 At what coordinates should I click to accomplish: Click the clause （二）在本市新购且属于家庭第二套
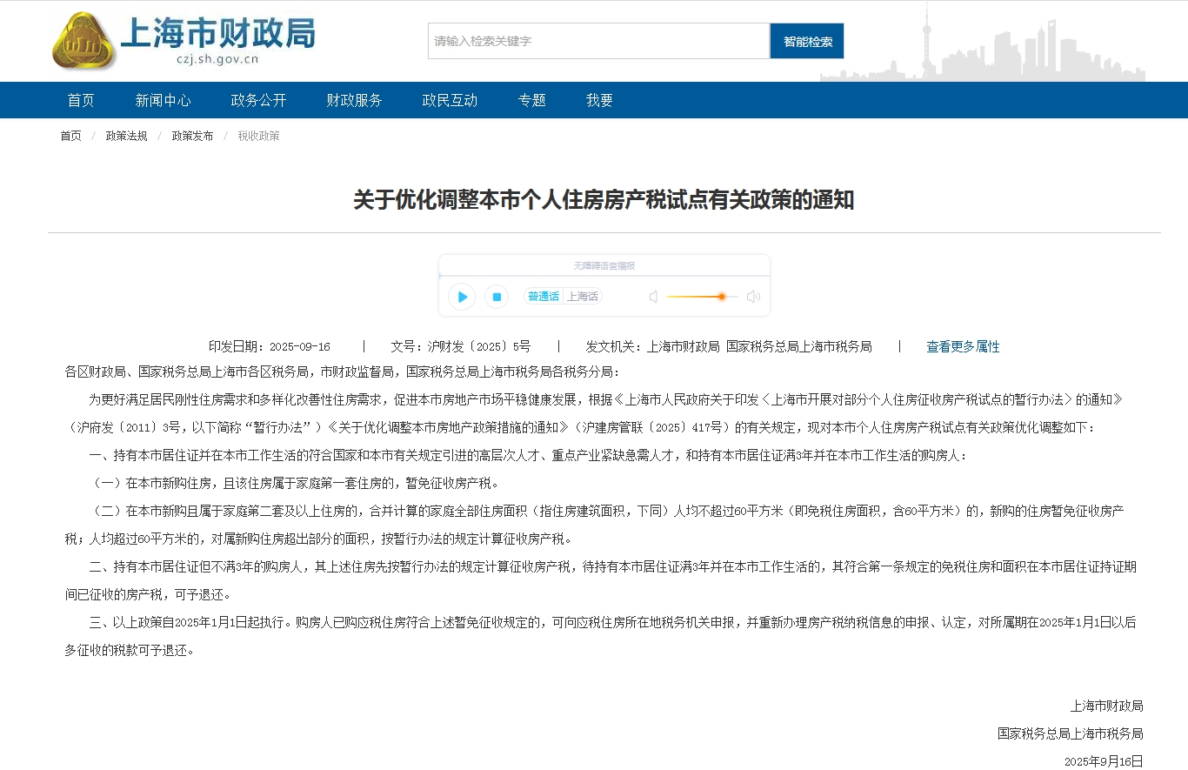point(594,525)
